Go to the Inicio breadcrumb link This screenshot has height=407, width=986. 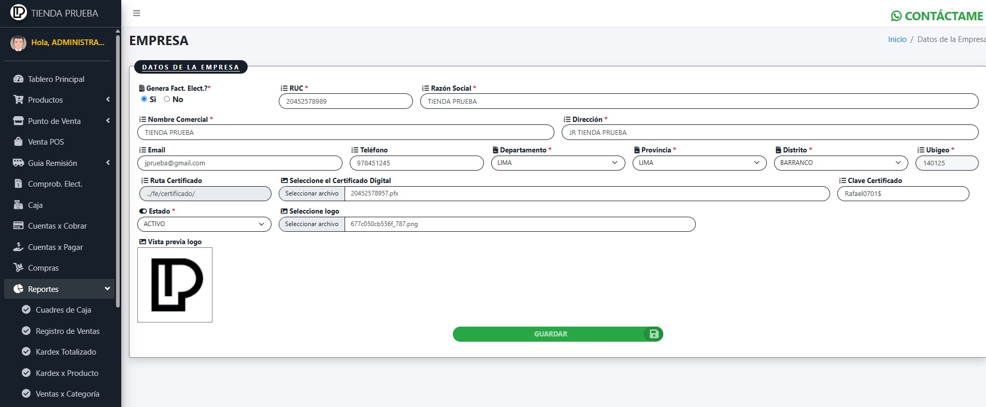[897, 39]
